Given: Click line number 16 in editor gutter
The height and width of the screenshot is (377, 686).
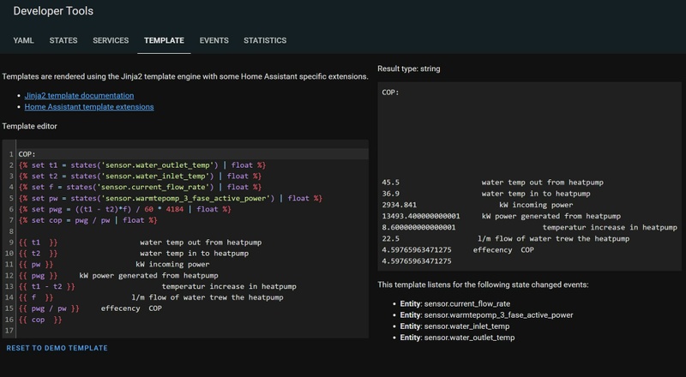Looking at the screenshot, I should (9, 320).
